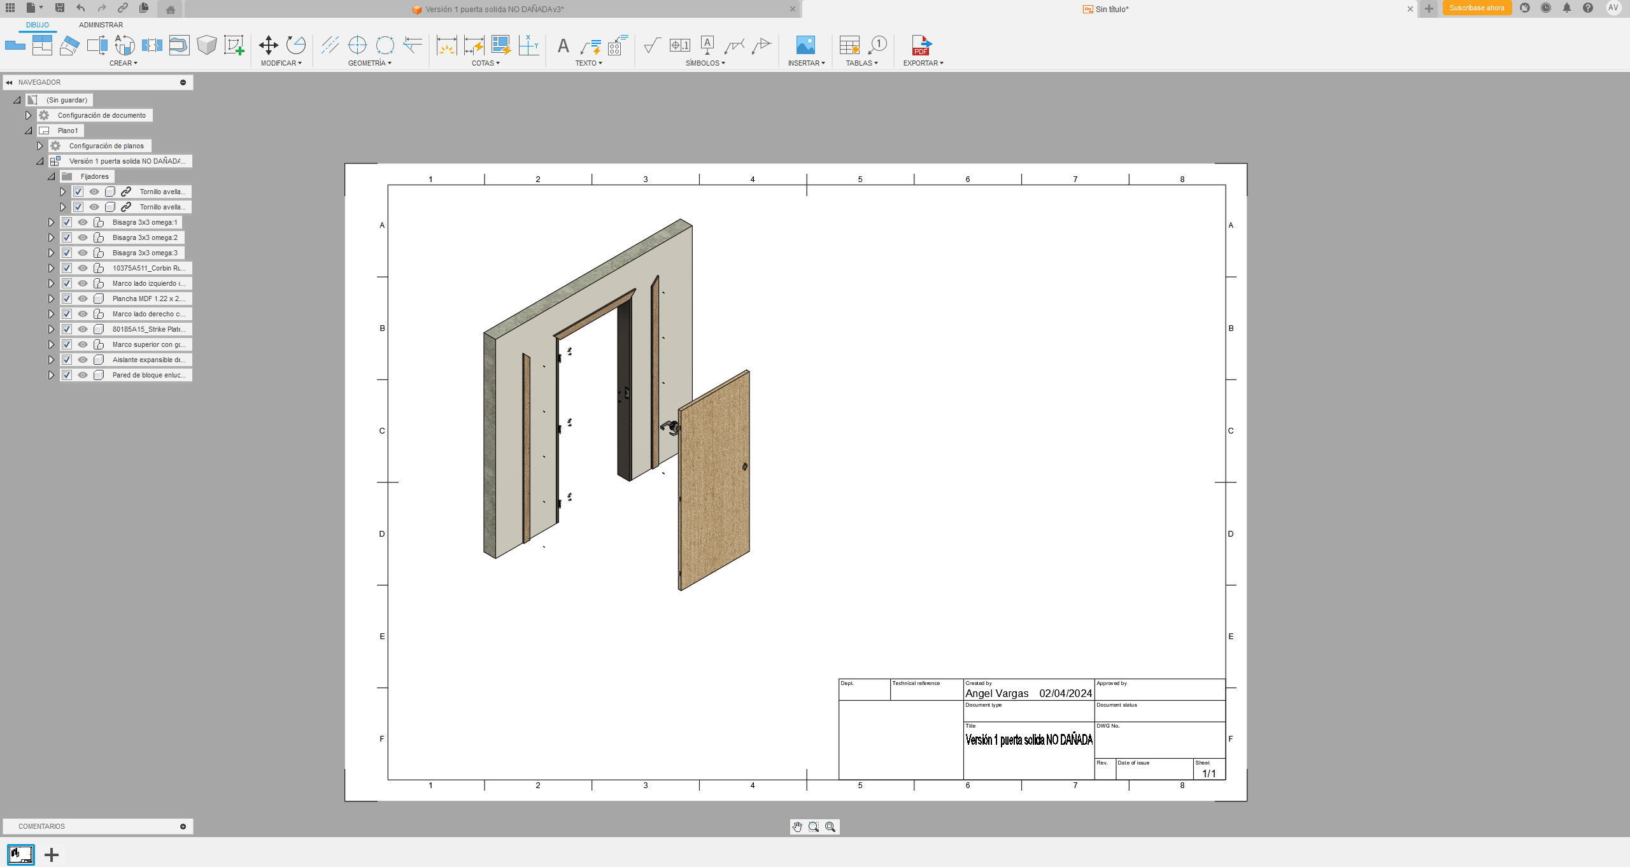Click the Save icon in top bar
Screen dimensions: 1630x867
click(60, 8)
